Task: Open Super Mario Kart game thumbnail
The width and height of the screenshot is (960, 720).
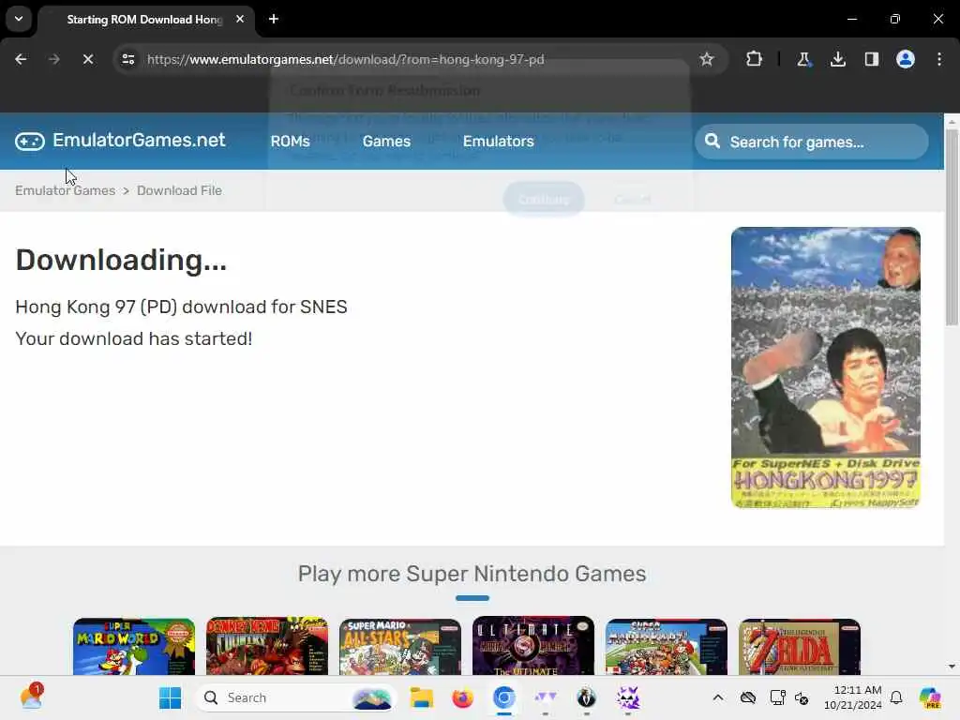Action: 667,647
